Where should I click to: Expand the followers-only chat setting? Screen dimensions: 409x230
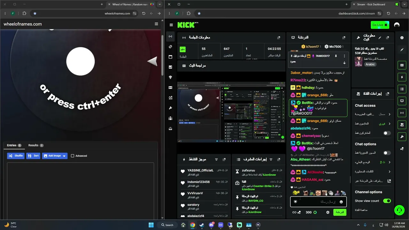(x=373, y=124)
